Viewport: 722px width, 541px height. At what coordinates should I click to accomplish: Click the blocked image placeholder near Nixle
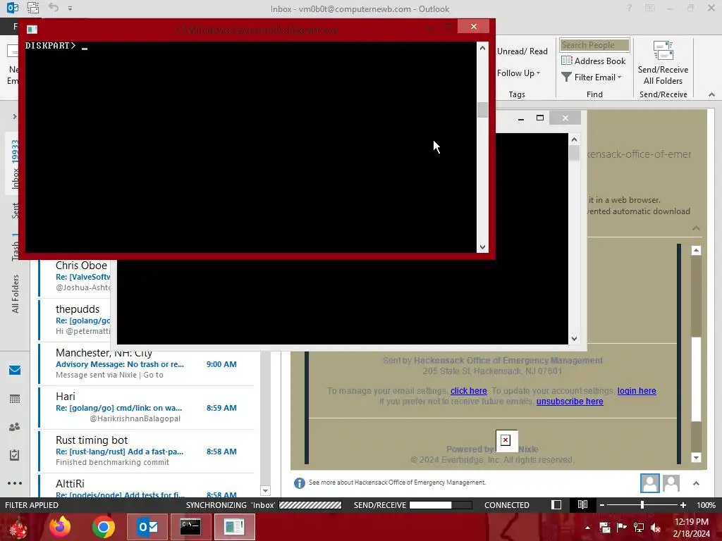[506, 440]
